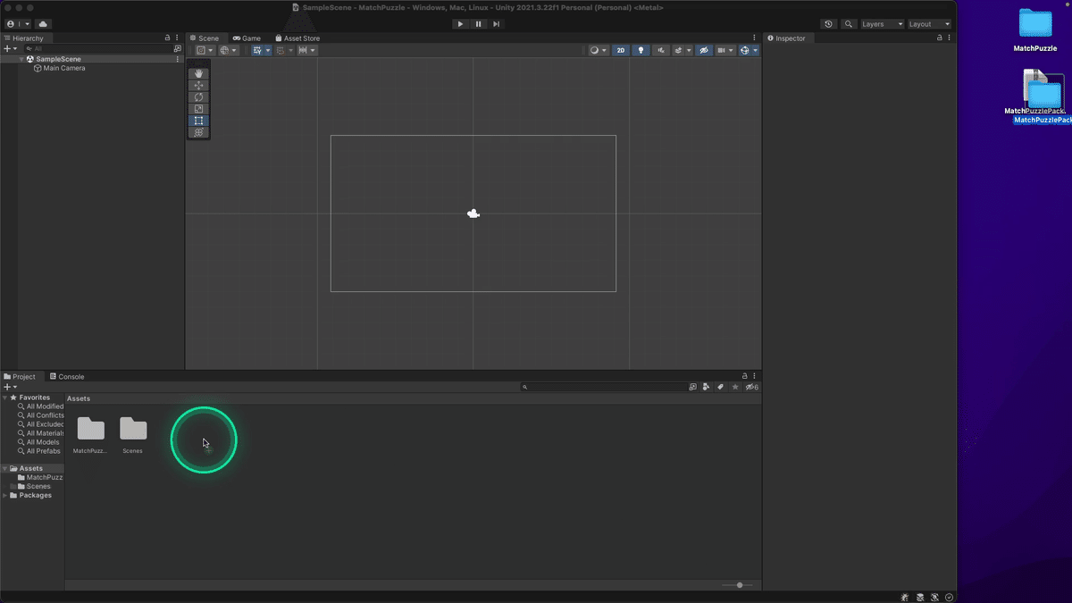Image resolution: width=1072 pixels, height=603 pixels.
Task: Click Search by Type icon
Action: pyautogui.click(x=707, y=387)
